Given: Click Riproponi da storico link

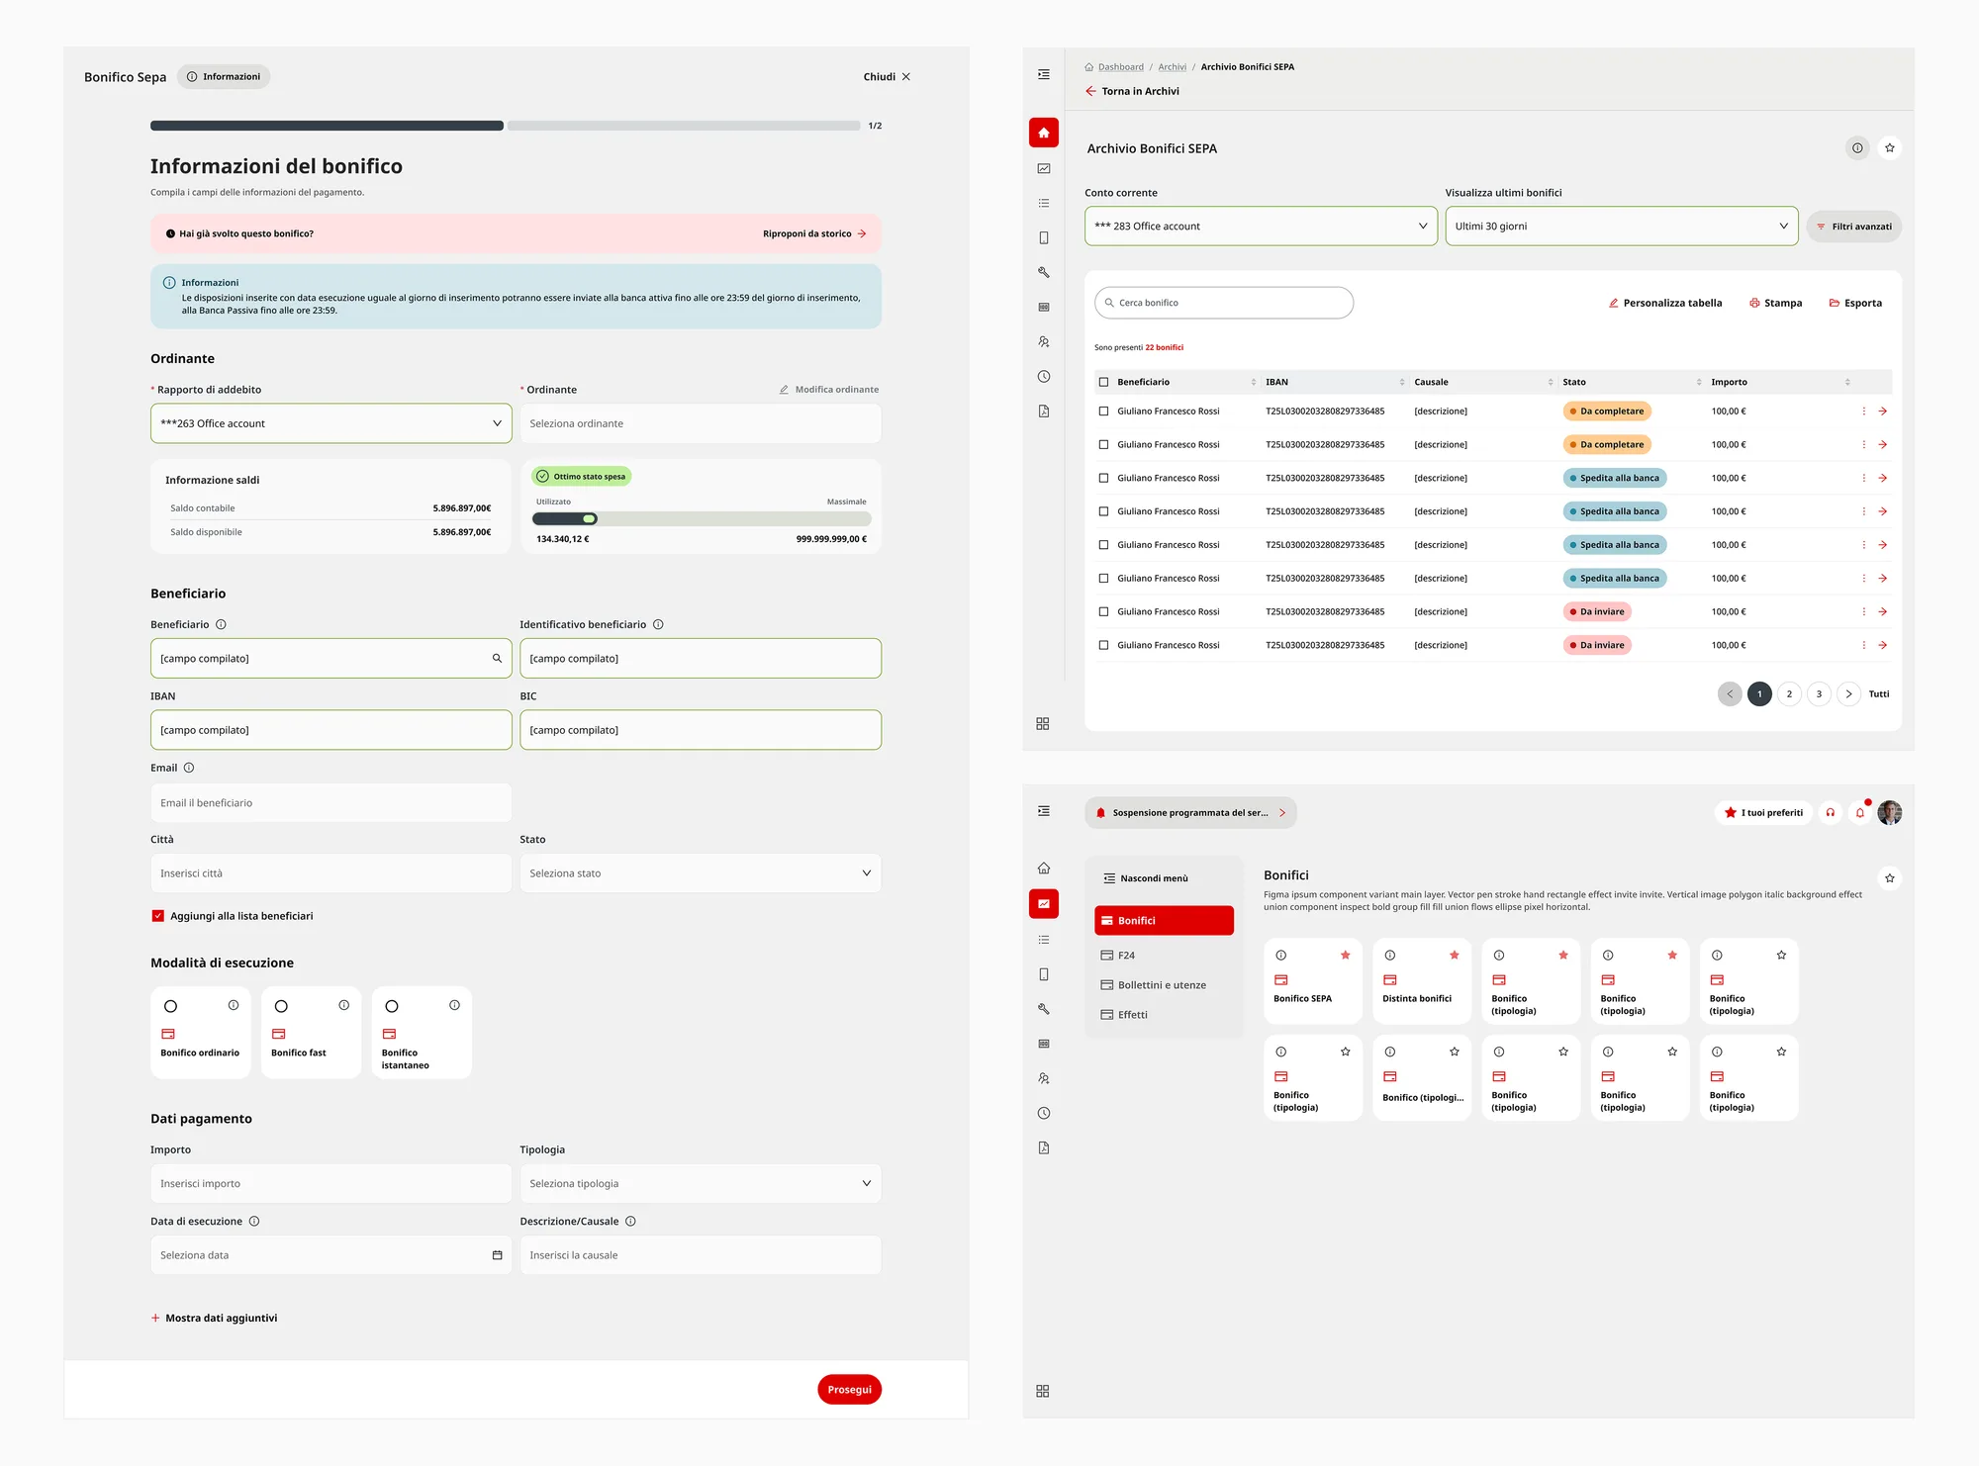Looking at the screenshot, I should point(814,233).
